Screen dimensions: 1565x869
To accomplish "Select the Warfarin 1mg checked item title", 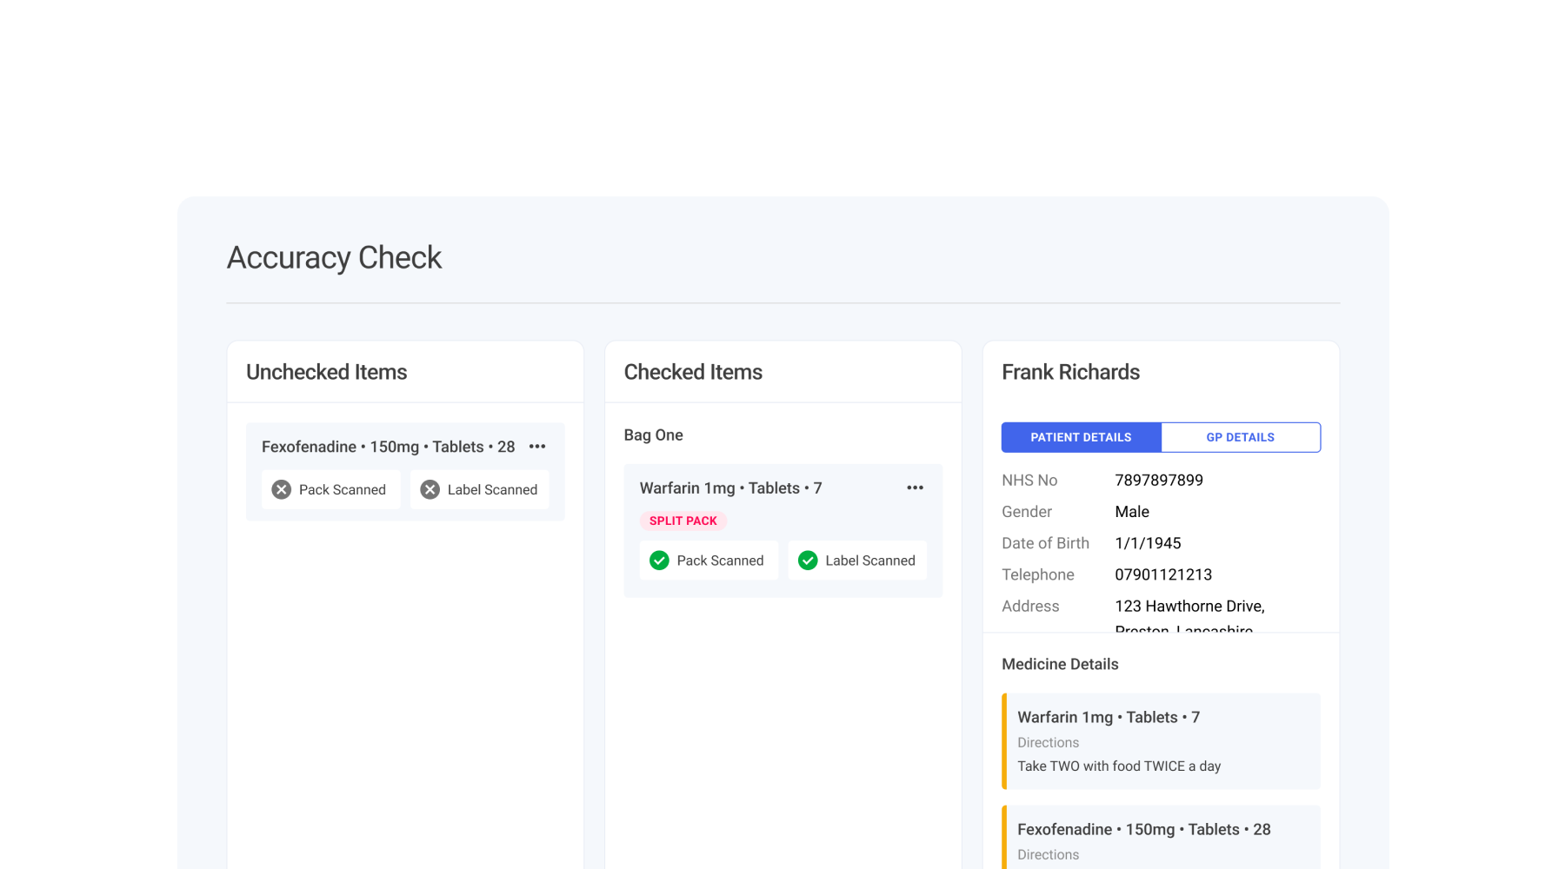I will pos(730,488).
